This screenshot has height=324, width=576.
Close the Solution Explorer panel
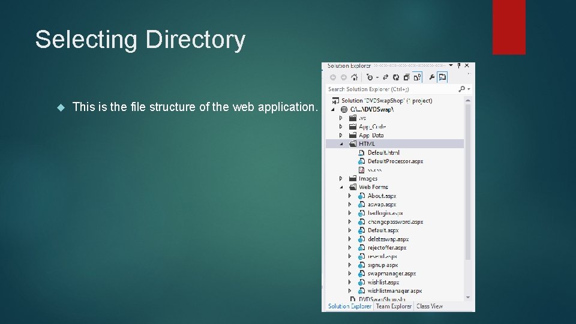point(467,65)
